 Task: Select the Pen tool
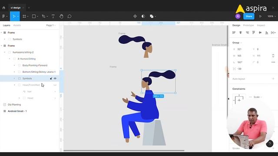click(x=43, y=16)
